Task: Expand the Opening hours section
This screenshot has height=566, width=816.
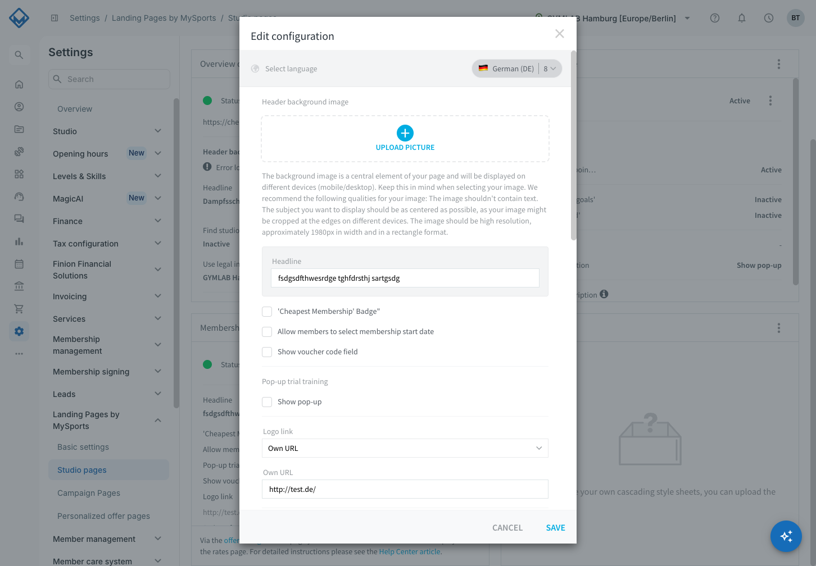Action: pos(158,153)
